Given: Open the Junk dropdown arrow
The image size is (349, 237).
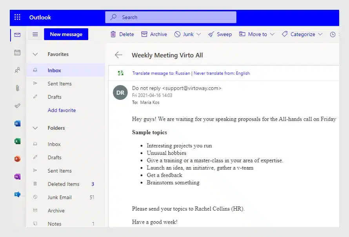Looking at the screenshot, I should tap(198, 34).
